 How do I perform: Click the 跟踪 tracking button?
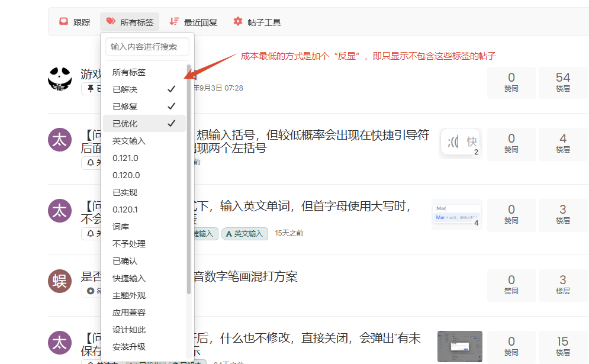pyautogui.click(x=75, y=22)
